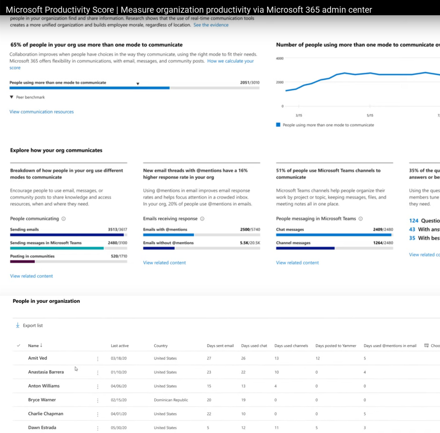The width and height of the screenshot is (440, 433).
Task: Click the 2051/3010 count above progress bar
Action: coord(250,82)
